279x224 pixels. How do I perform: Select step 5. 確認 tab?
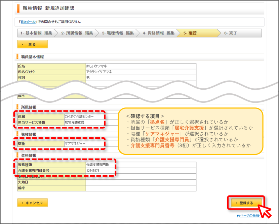tap(199, 33)
